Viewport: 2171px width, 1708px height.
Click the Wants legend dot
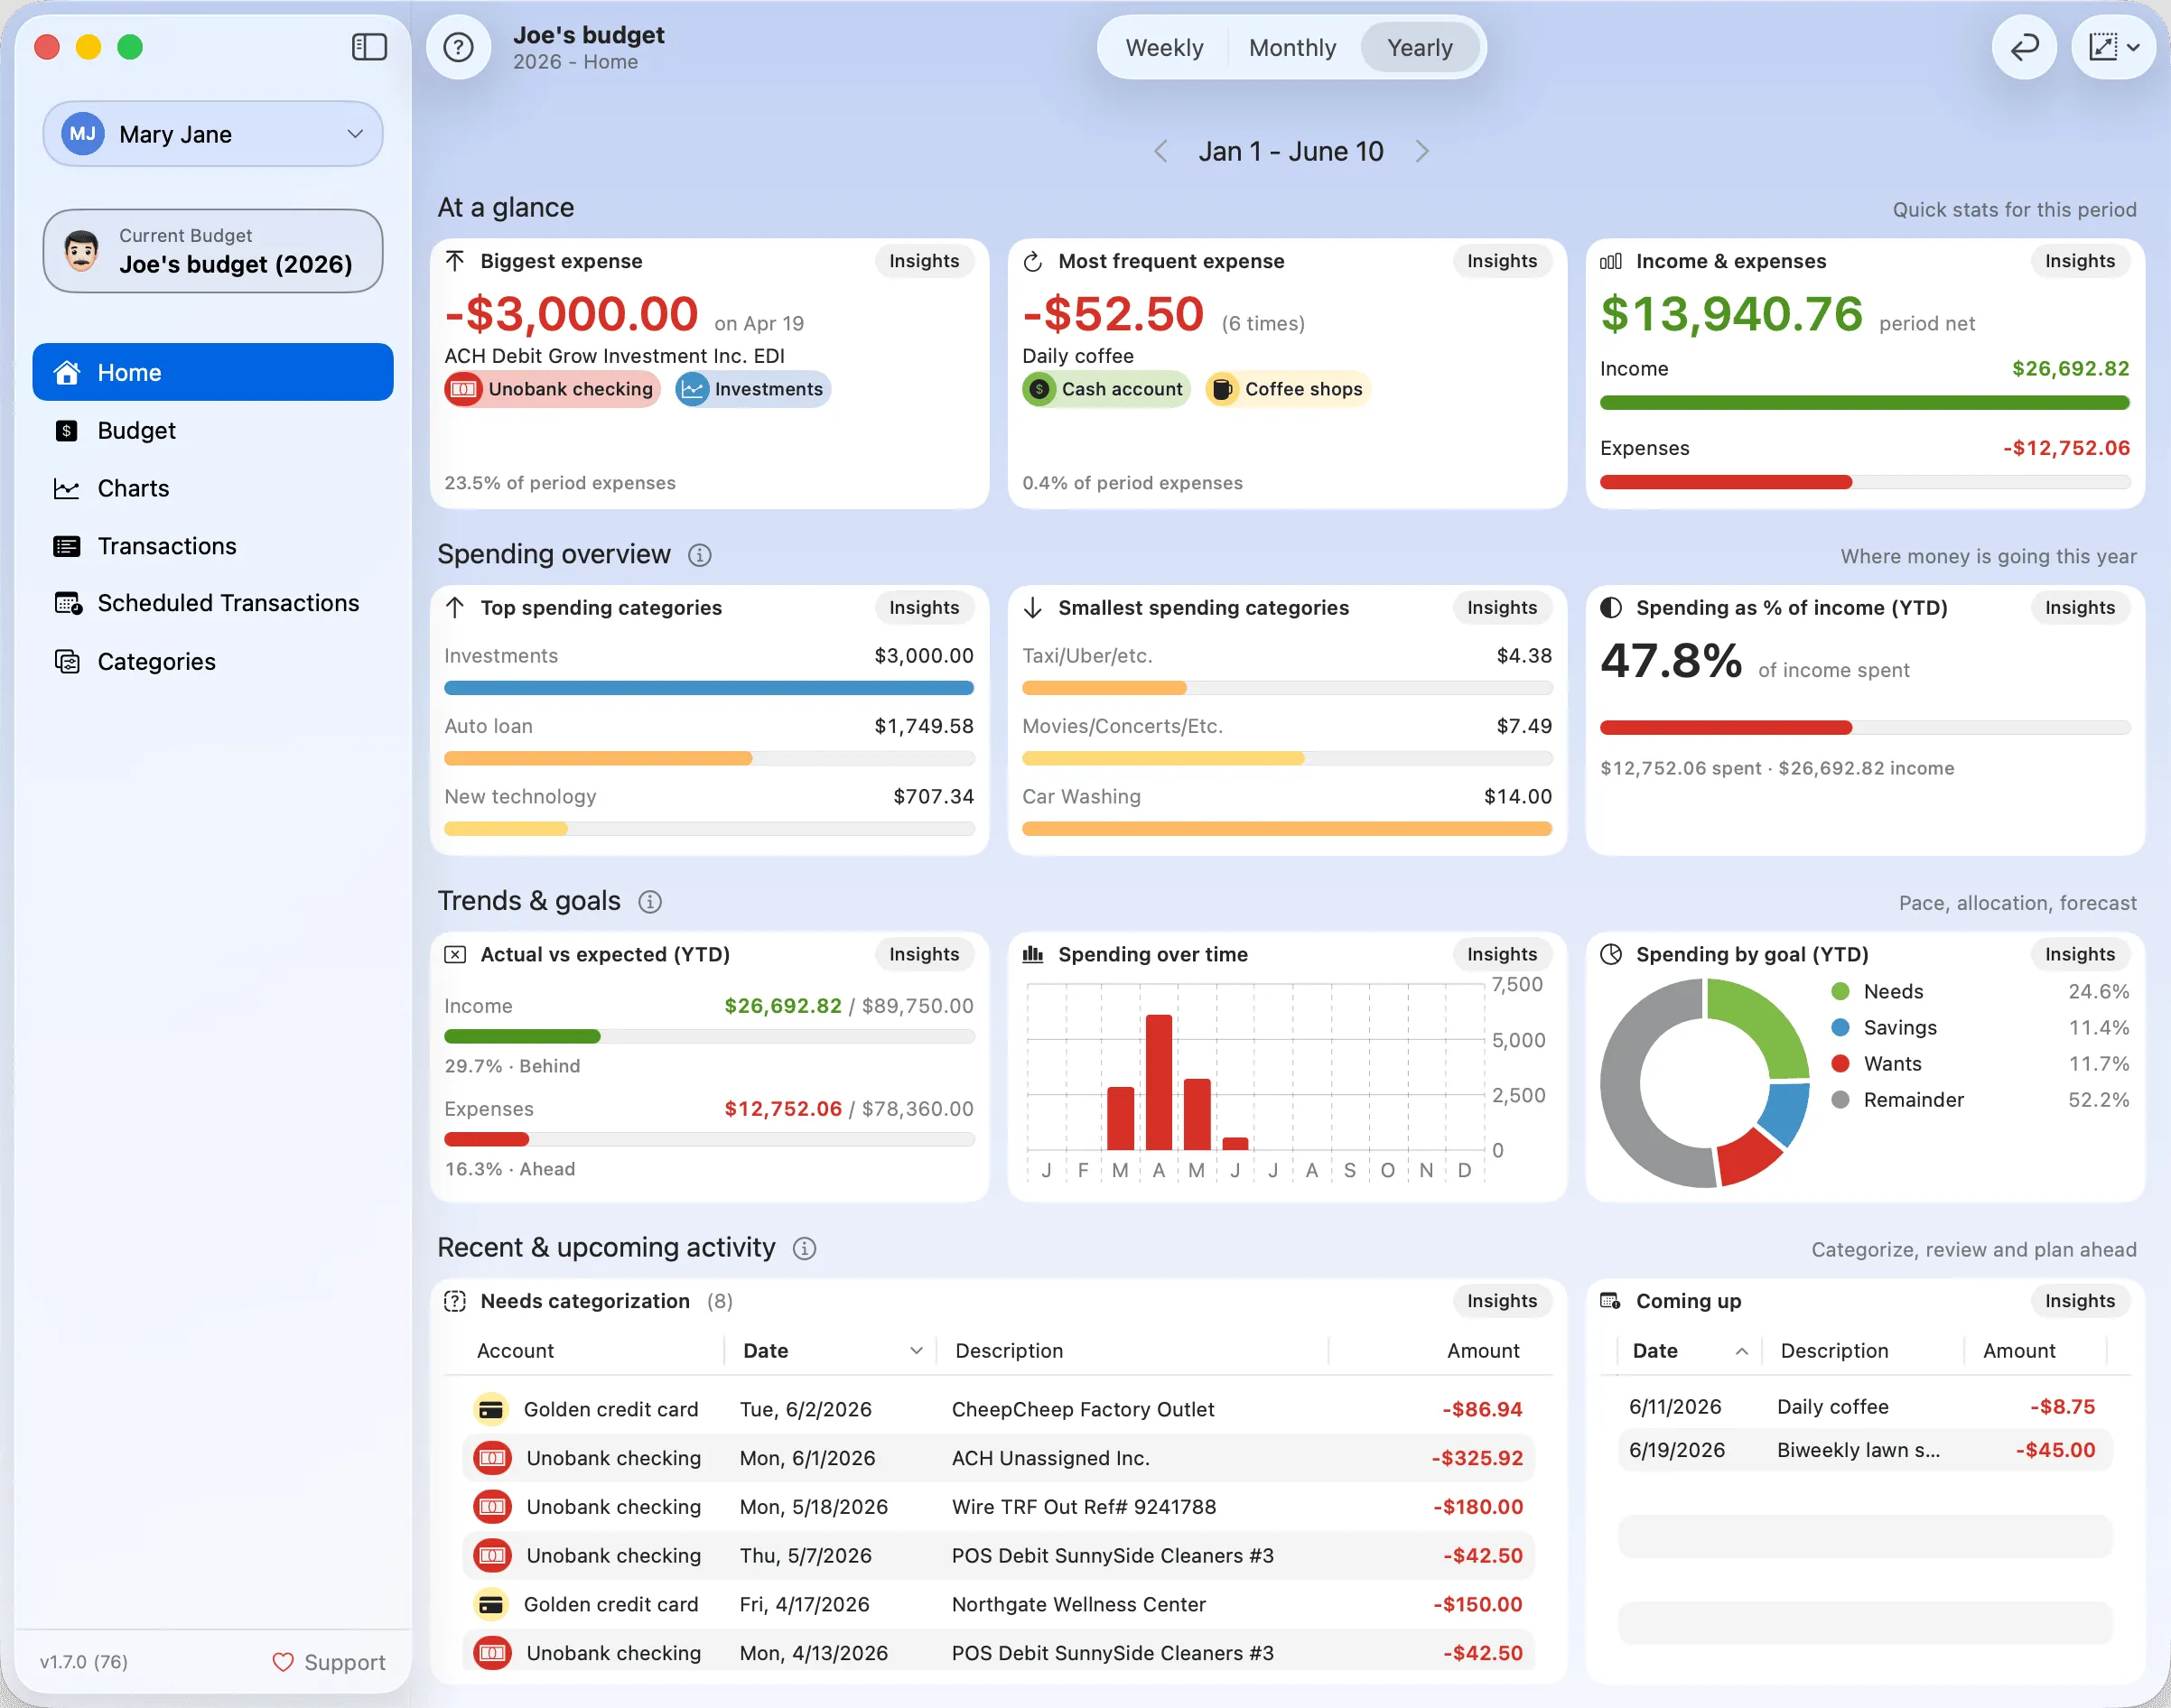click(x=1840, y=1063)
